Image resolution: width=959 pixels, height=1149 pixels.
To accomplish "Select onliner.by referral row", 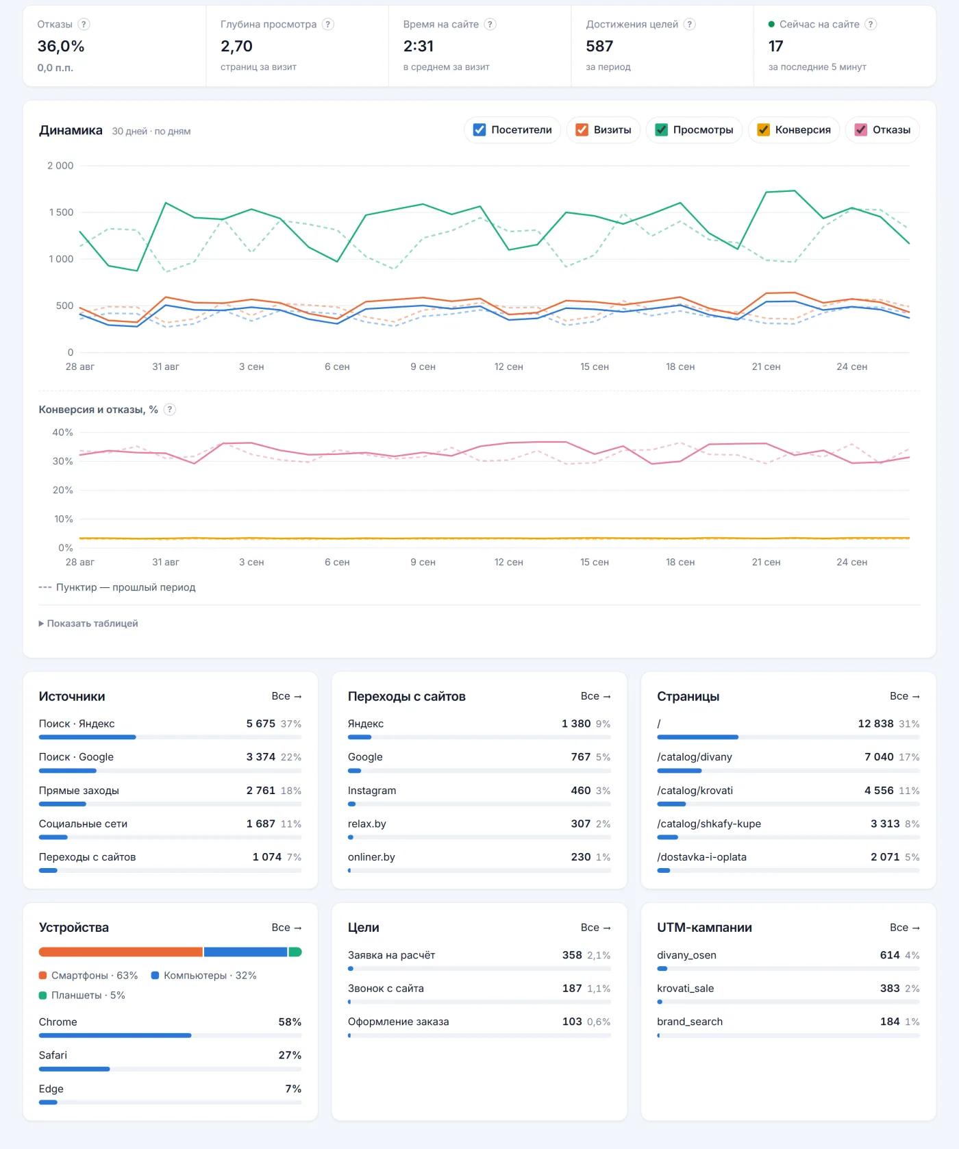I will (480, 862).
